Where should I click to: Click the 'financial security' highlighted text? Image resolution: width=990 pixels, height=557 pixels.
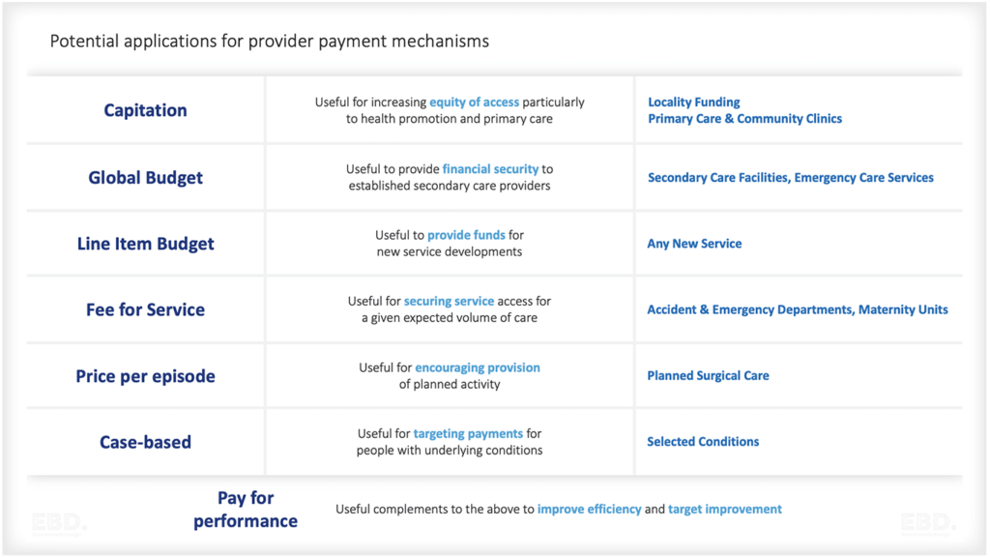point(490,168)
